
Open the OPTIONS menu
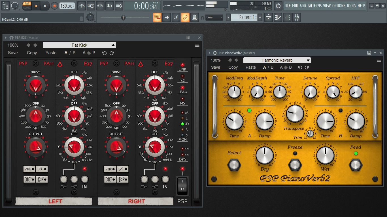point(339,6)
